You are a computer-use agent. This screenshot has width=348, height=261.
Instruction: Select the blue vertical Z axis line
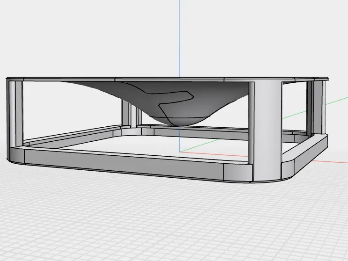pyautogui.click(x=180, y=38)
